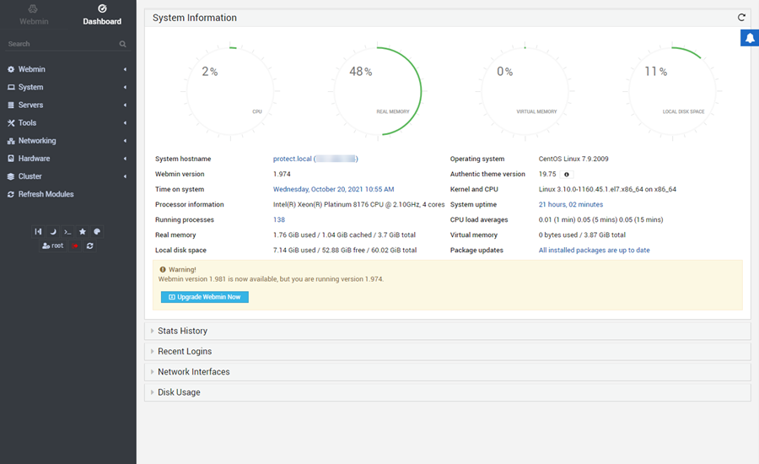Expand the Disk Usage section
Image resolution: width=759 pixels, height=464 pixels.
pos(179,391)
